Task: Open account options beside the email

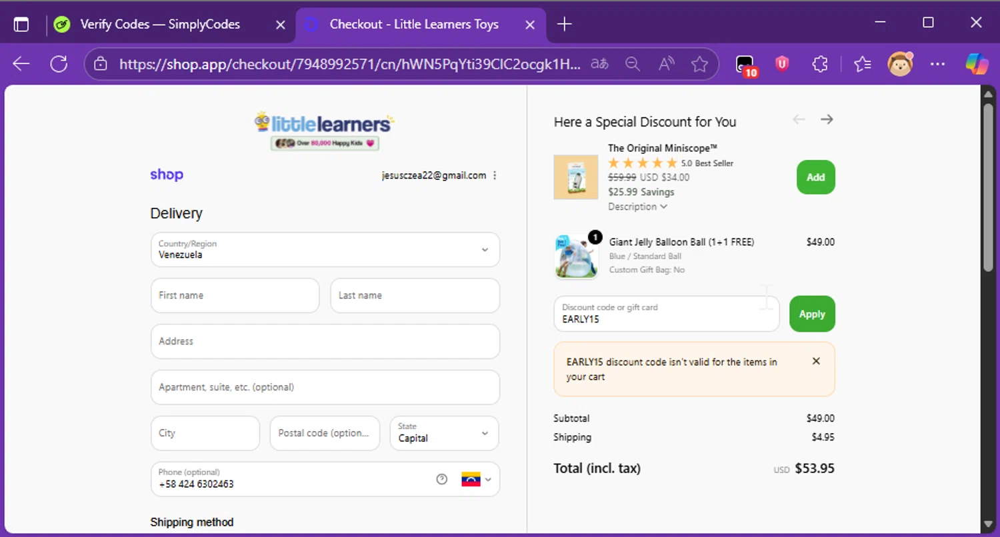Action: point(495,176)
